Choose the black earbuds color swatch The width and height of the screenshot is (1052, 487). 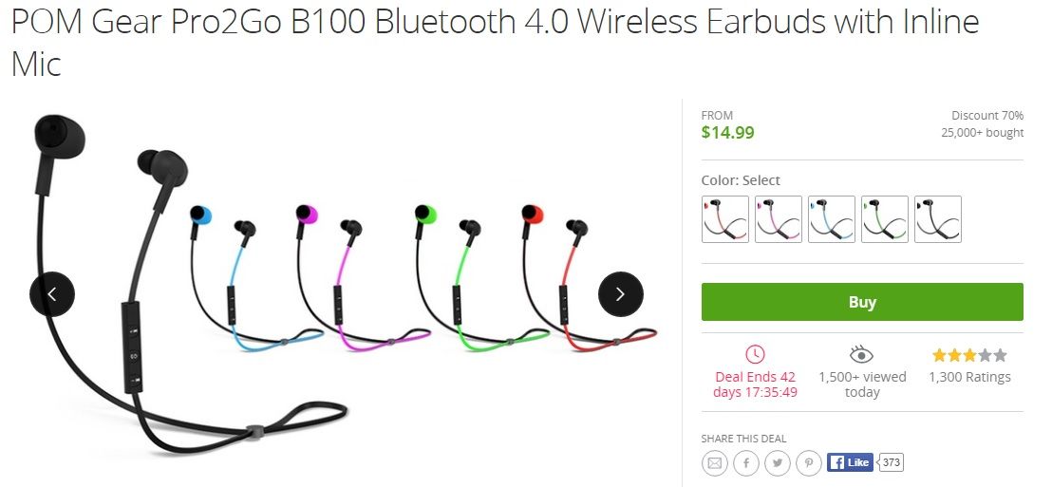coord(938,219)
